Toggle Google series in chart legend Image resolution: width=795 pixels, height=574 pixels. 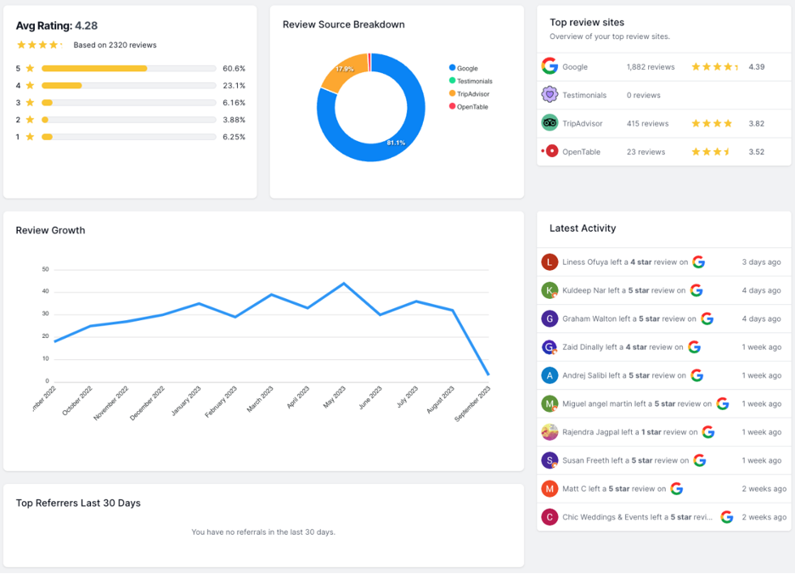pyautogui.click(x=466, y=69)
